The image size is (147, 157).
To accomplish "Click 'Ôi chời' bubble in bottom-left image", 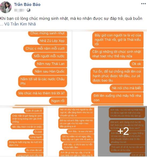I will click(x=38, y=132).
